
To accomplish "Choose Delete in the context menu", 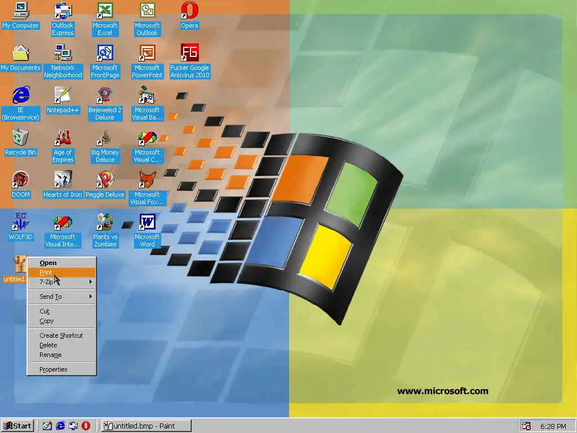I will pos(62,346).
